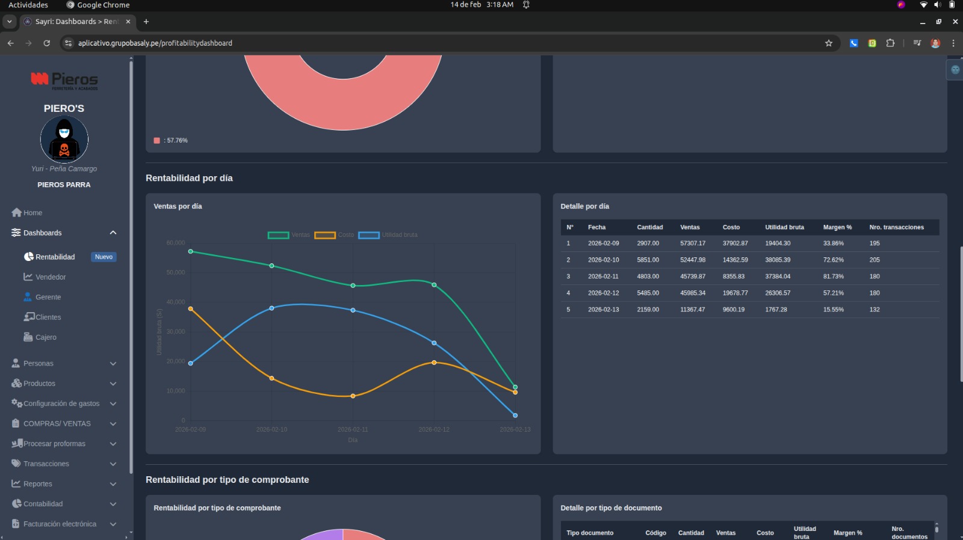The width and height of the screenshot is (963, 540).
Task: Open the Contabilidad menu item
Action: pos(43,504)
